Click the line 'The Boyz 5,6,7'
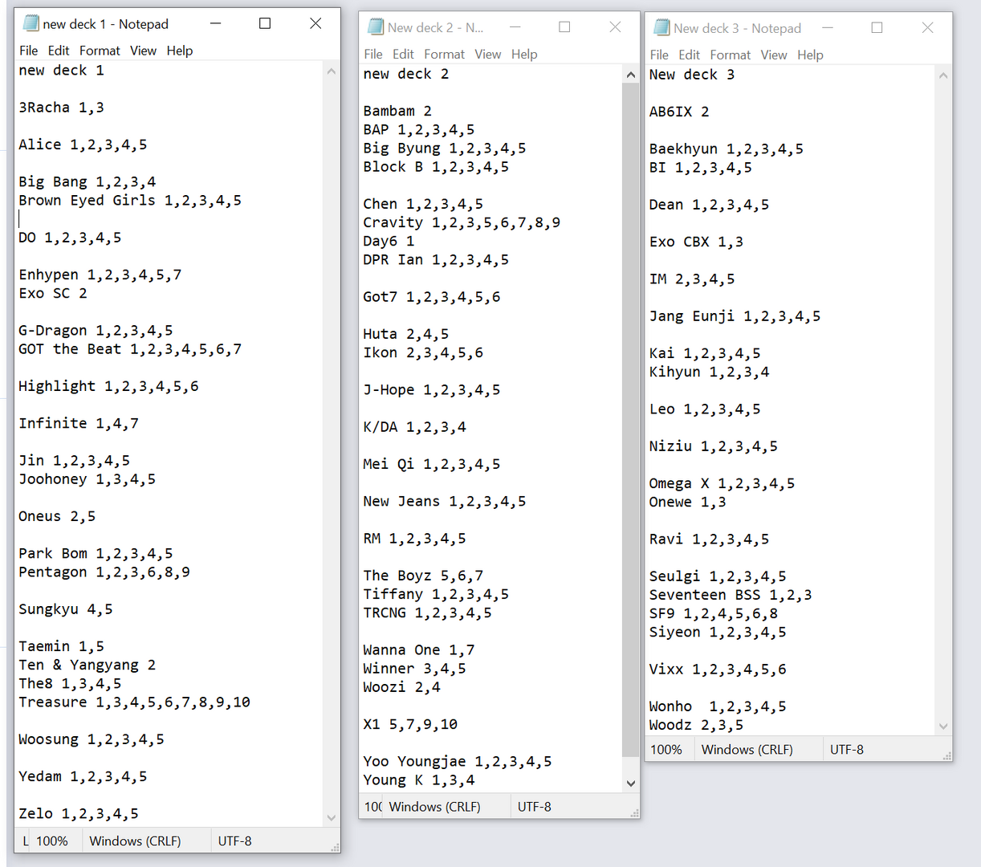The width and height of the screenshot is (981, 867). [x=423, y=576]
